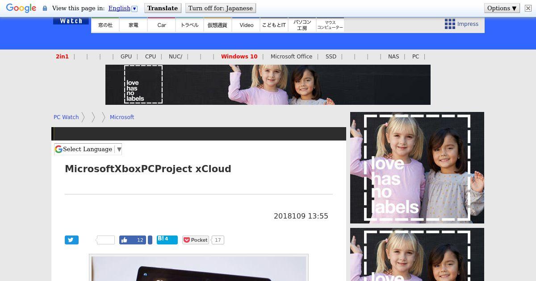Open the Impress grid menu icon
The height and width of the screenshot is (281, 536).
point(450,24)
